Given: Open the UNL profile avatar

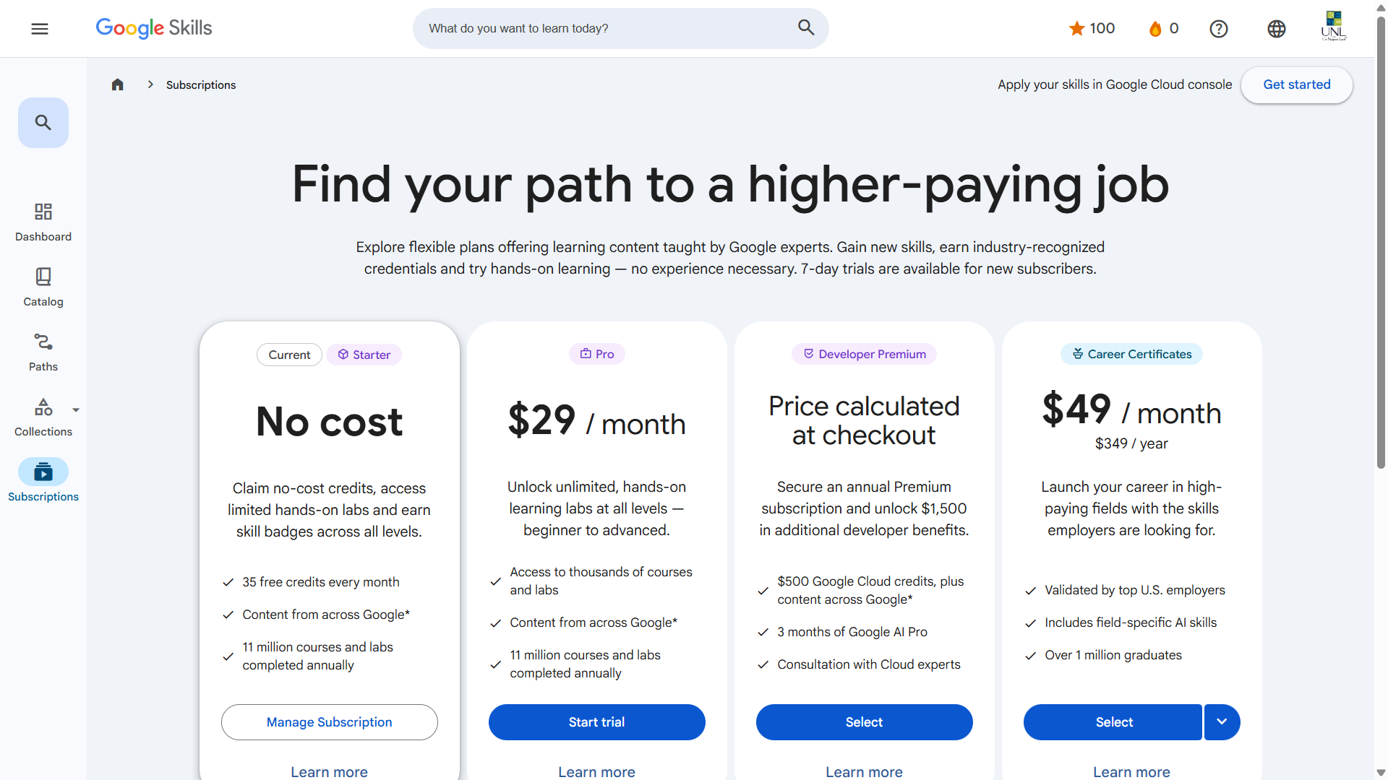Looking at the screenshot, I should (x=1333, y=26).
